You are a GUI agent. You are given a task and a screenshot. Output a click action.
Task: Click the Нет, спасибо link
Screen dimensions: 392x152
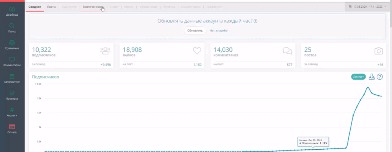click(219, 31)
